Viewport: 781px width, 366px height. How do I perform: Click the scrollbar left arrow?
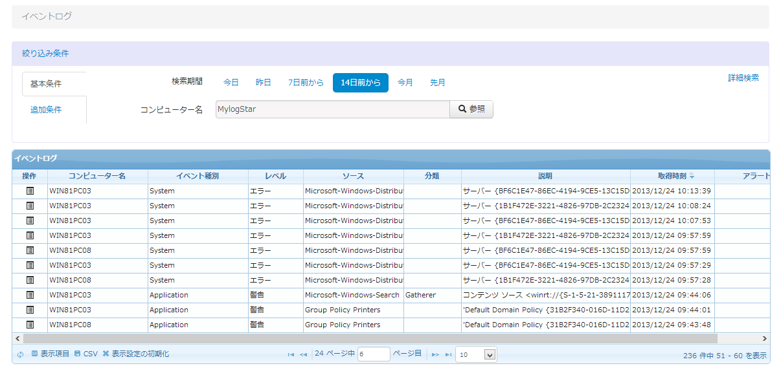(x=17, y=338)
